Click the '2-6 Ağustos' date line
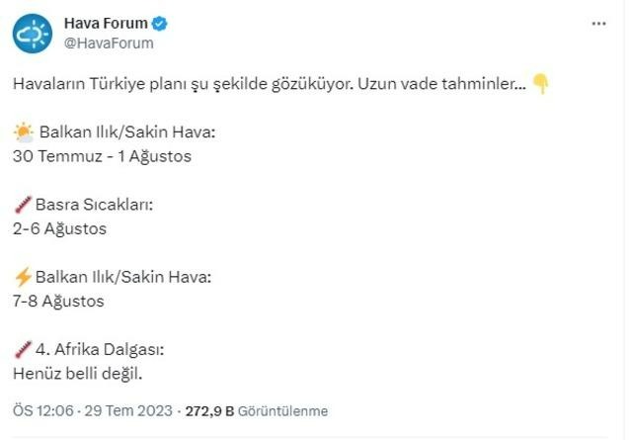The height and width of the screenshot is (440, 632). pos(59,228)
